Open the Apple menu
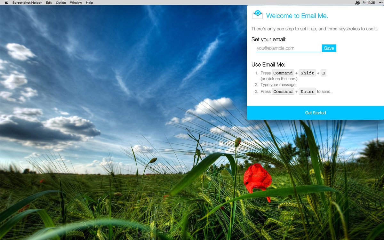 [x=6, y=3]
